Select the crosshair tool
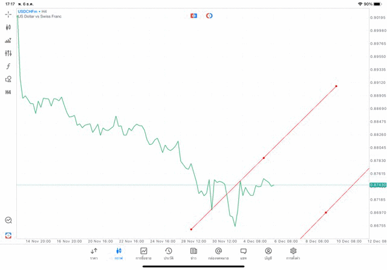Screen dimensions: 387x270 [8, 14]
